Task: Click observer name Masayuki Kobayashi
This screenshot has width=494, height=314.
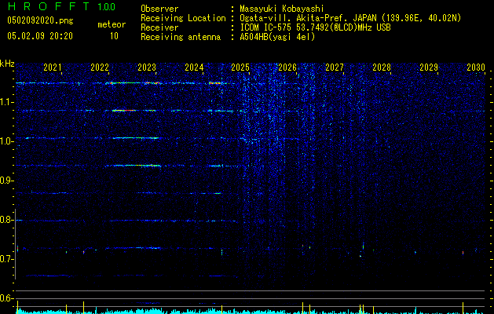Action: pos(282,9)
